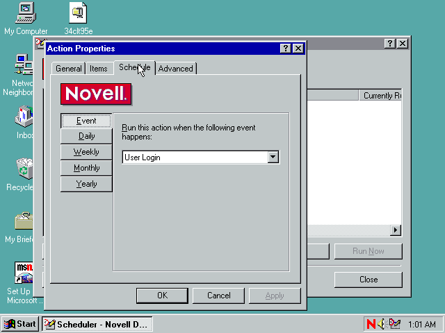
Task: Click Scheduler window help question button
Action: click(390, 44)
